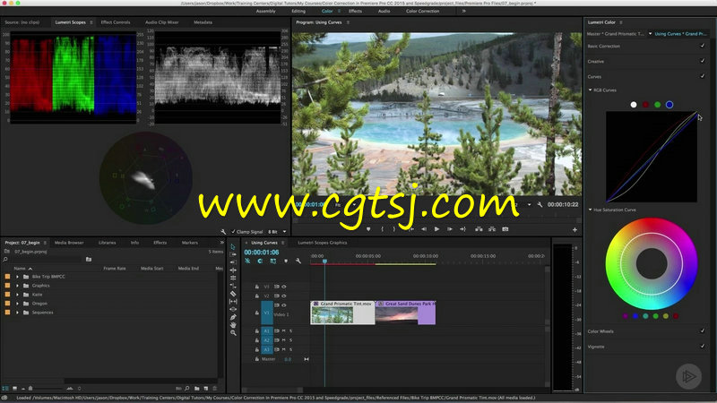Select the green channel curve swatch
This screenshot has width=717, height=403.
pos(657,105)
